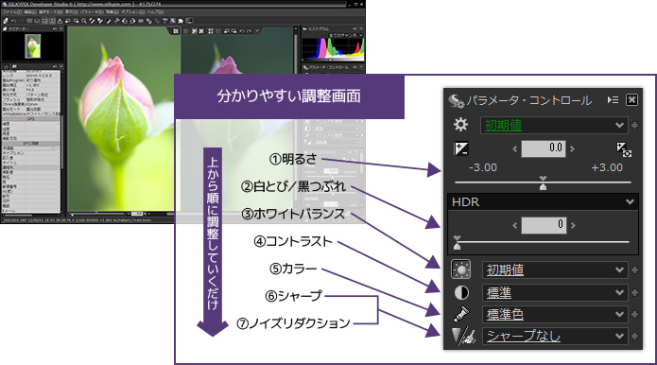Open the white balance sun icon
The image size is (657, 365).
tap(461, 269)
